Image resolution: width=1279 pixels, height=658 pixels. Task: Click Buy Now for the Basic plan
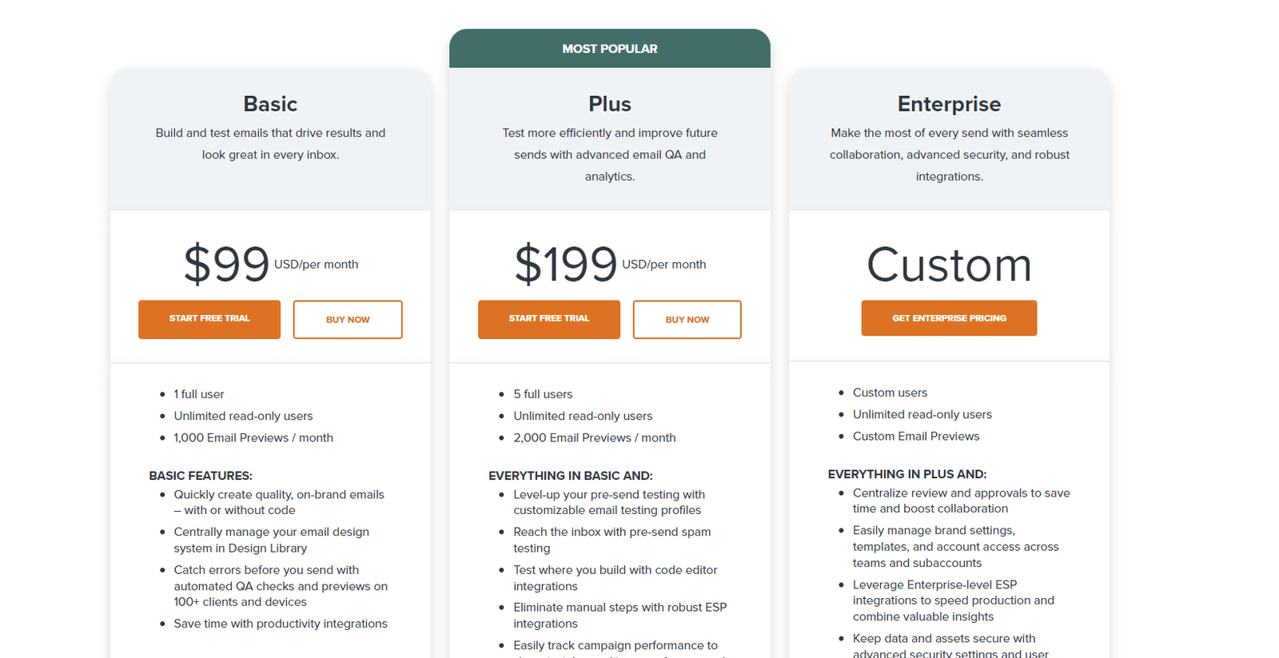point(347,319)
